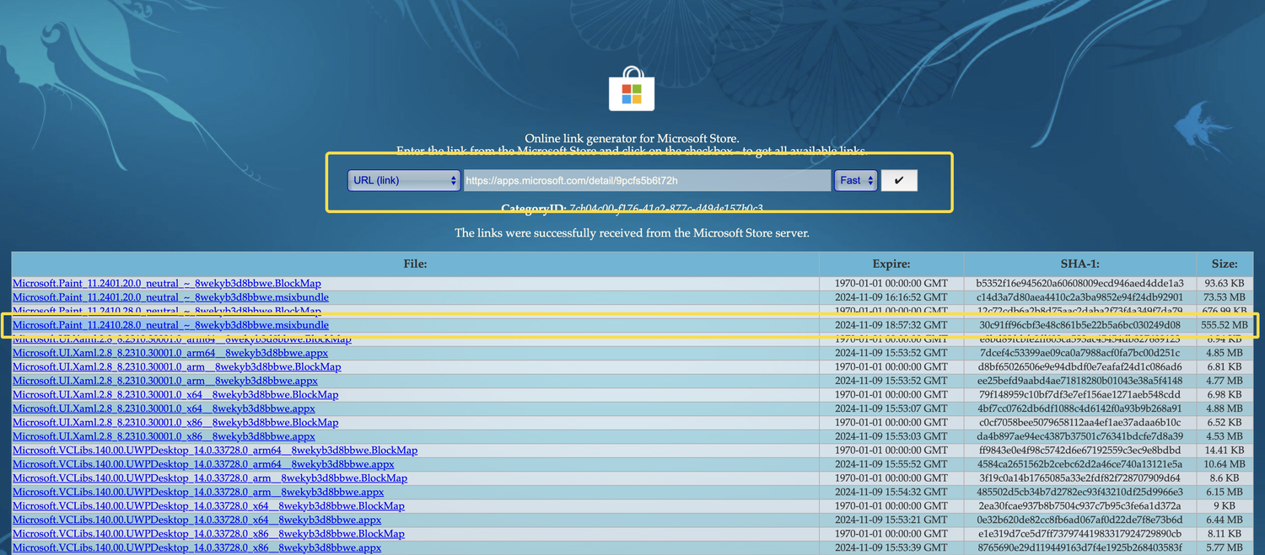The image size is (1265, 555).
Task: Select SHA-1 hash starting ee25befd9aabd4ae
Action: click(x=1079, y=381)
